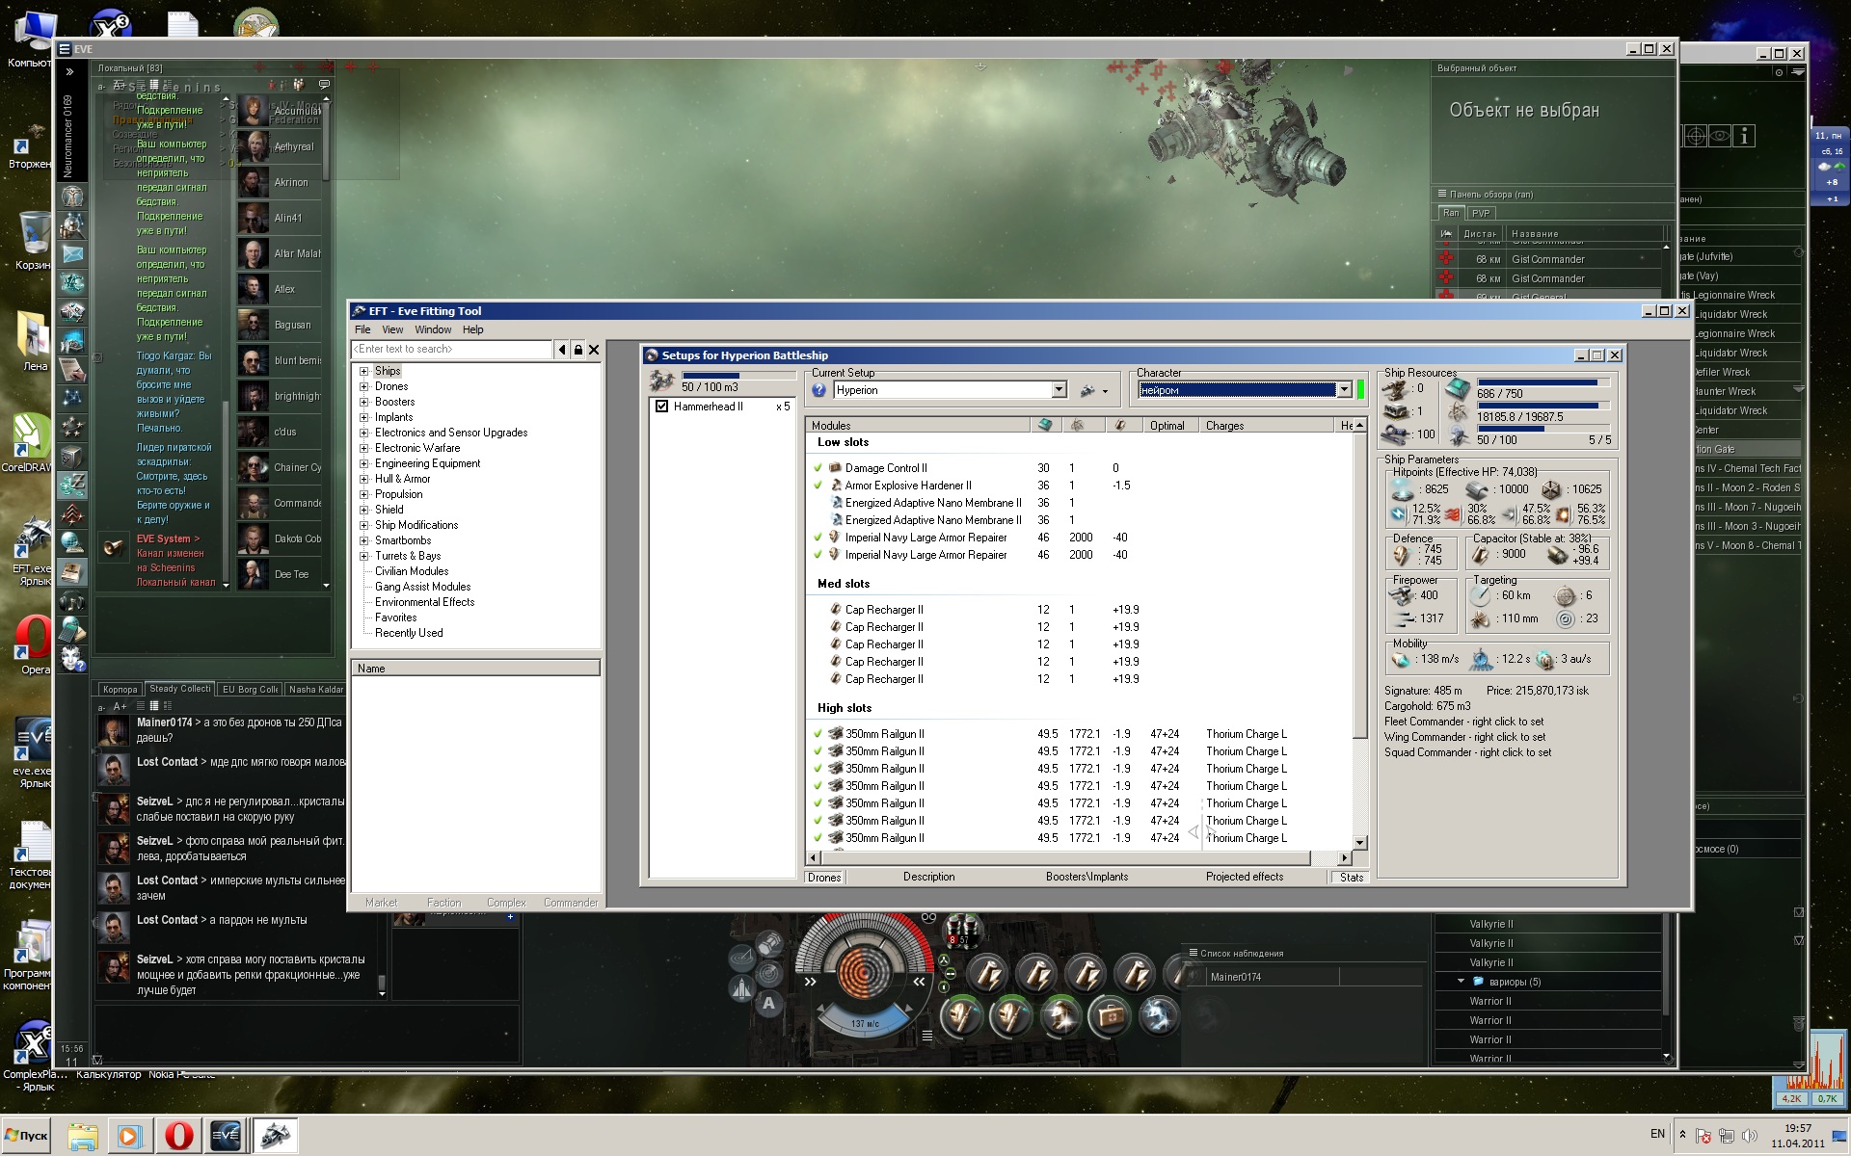
Task: Activate the medical kit module in EVE HUD
Action: pos(1109,1016)
